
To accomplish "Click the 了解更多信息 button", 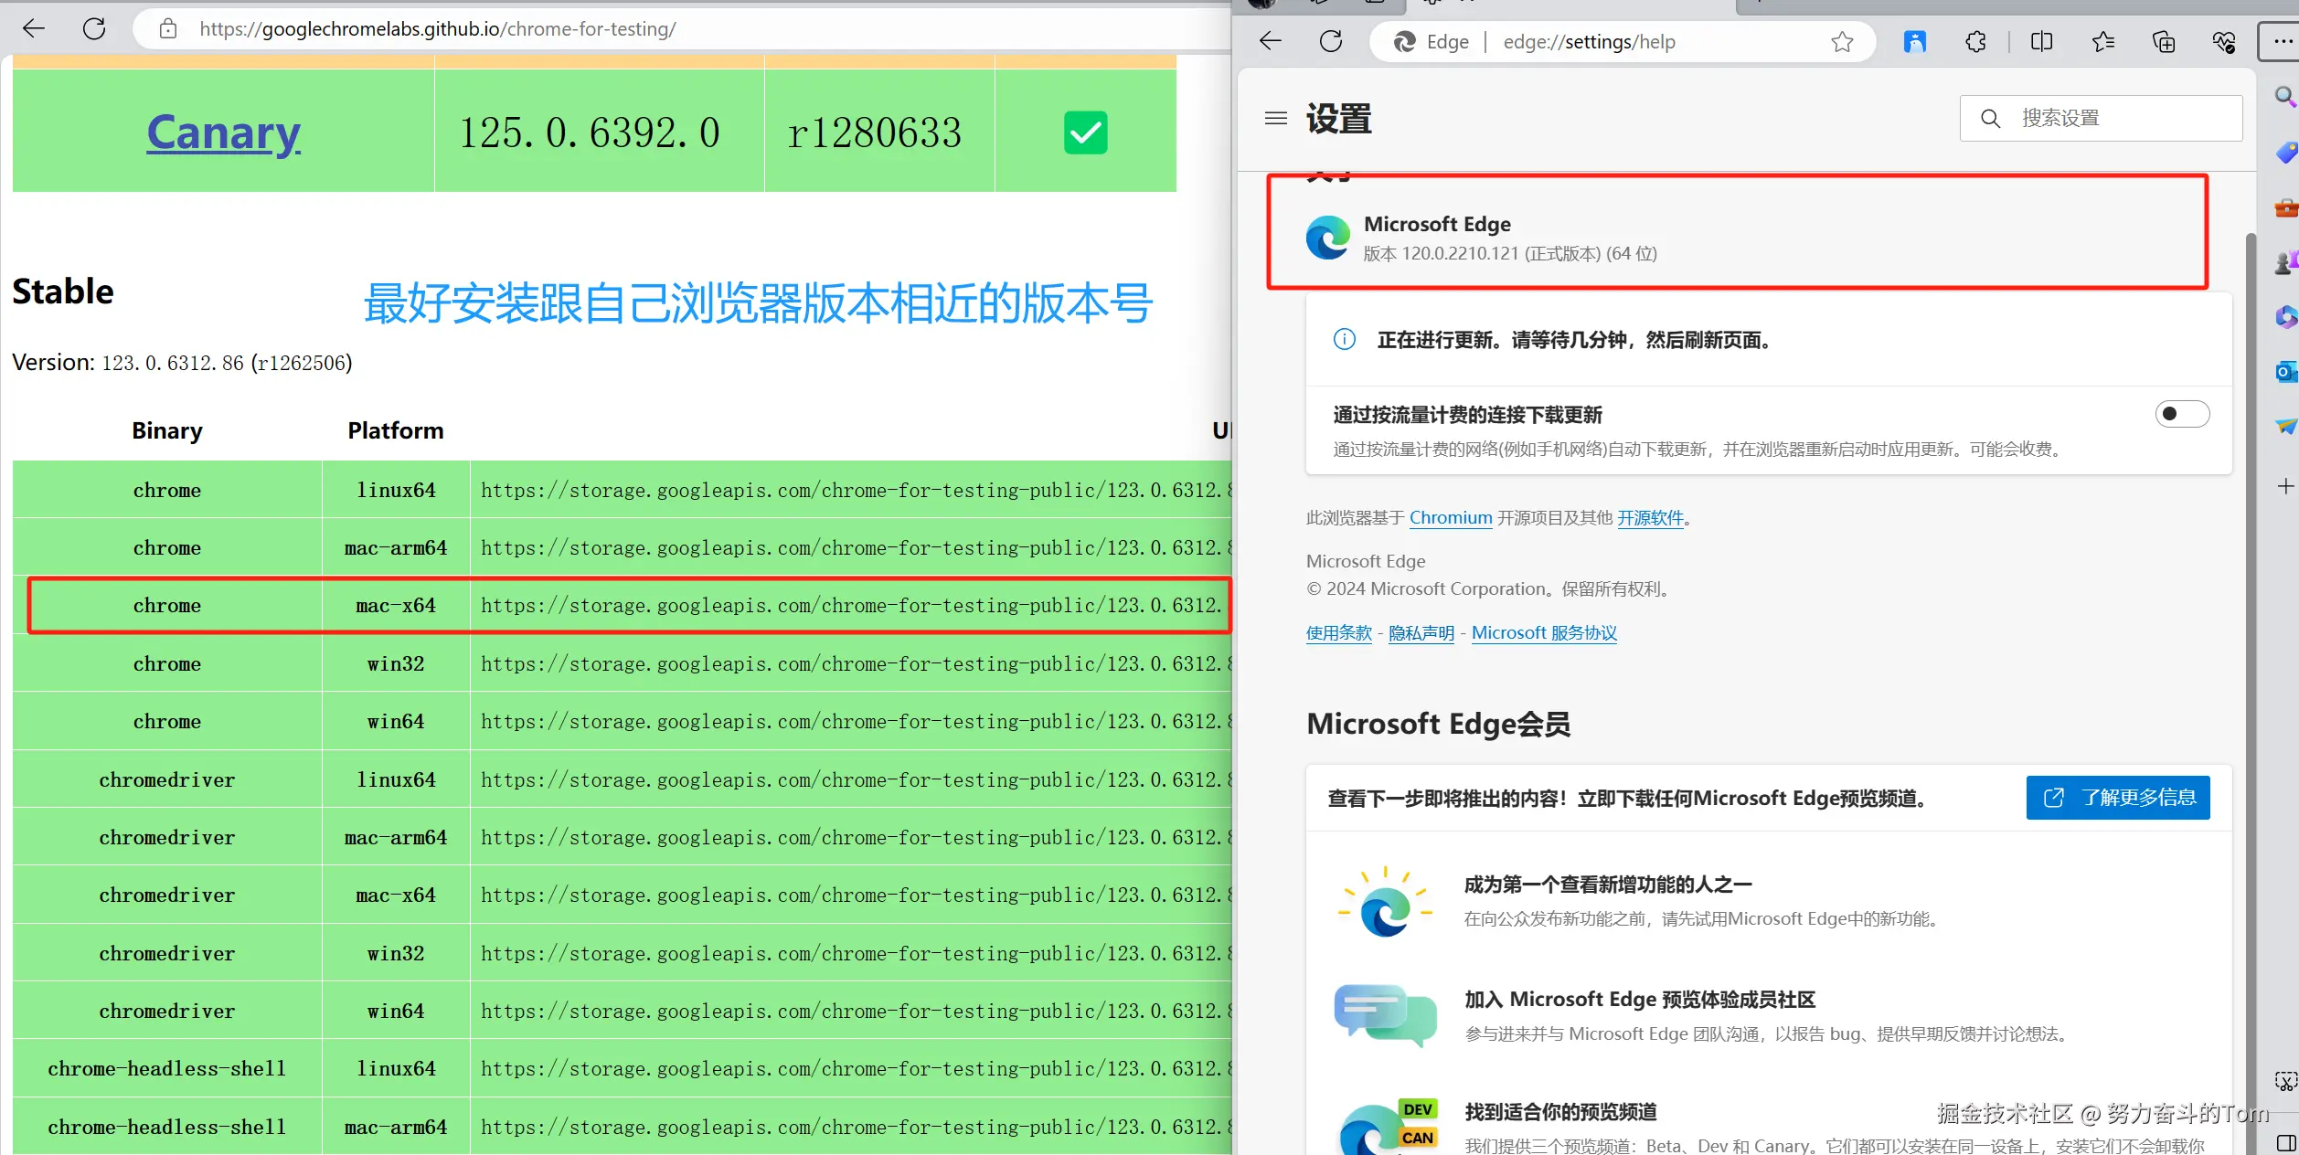I will [x=2118, y=798].
